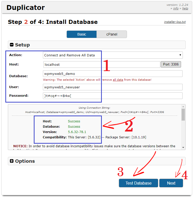194x197 pixels.
Task: Click the User input field
Action: coord(113,87)
